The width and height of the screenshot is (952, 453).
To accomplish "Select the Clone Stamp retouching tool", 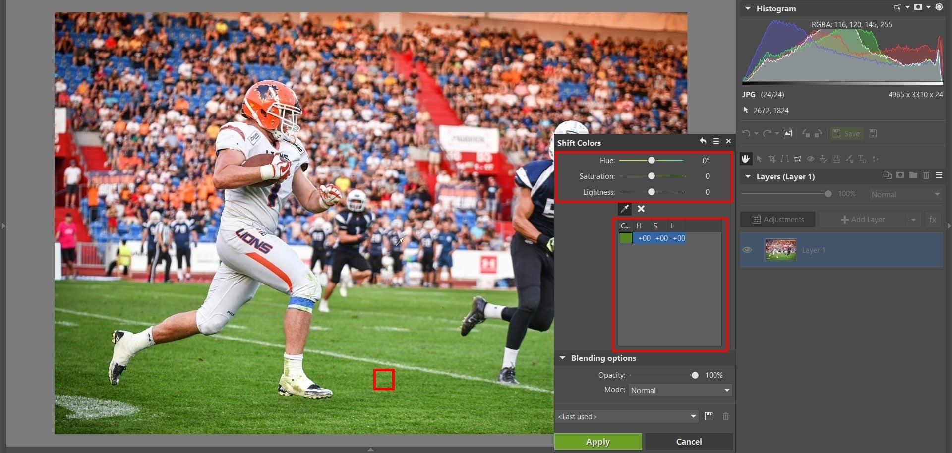I will [x=824, y=159].
